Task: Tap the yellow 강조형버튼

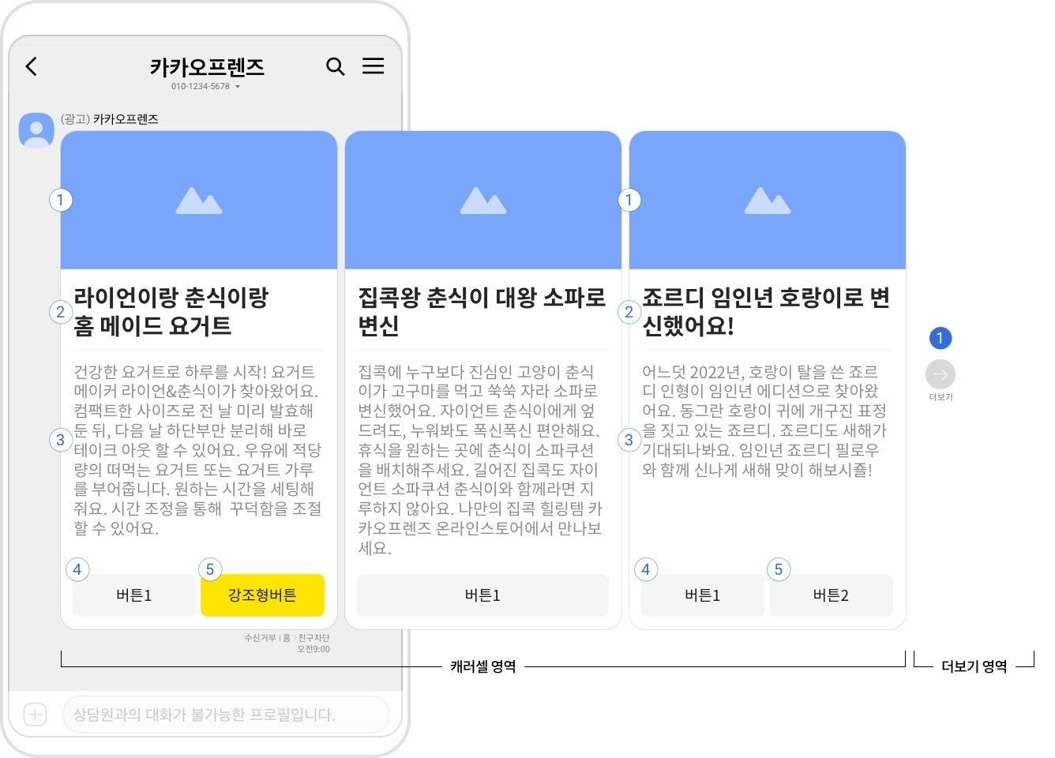Action: [x=263, y=595]
